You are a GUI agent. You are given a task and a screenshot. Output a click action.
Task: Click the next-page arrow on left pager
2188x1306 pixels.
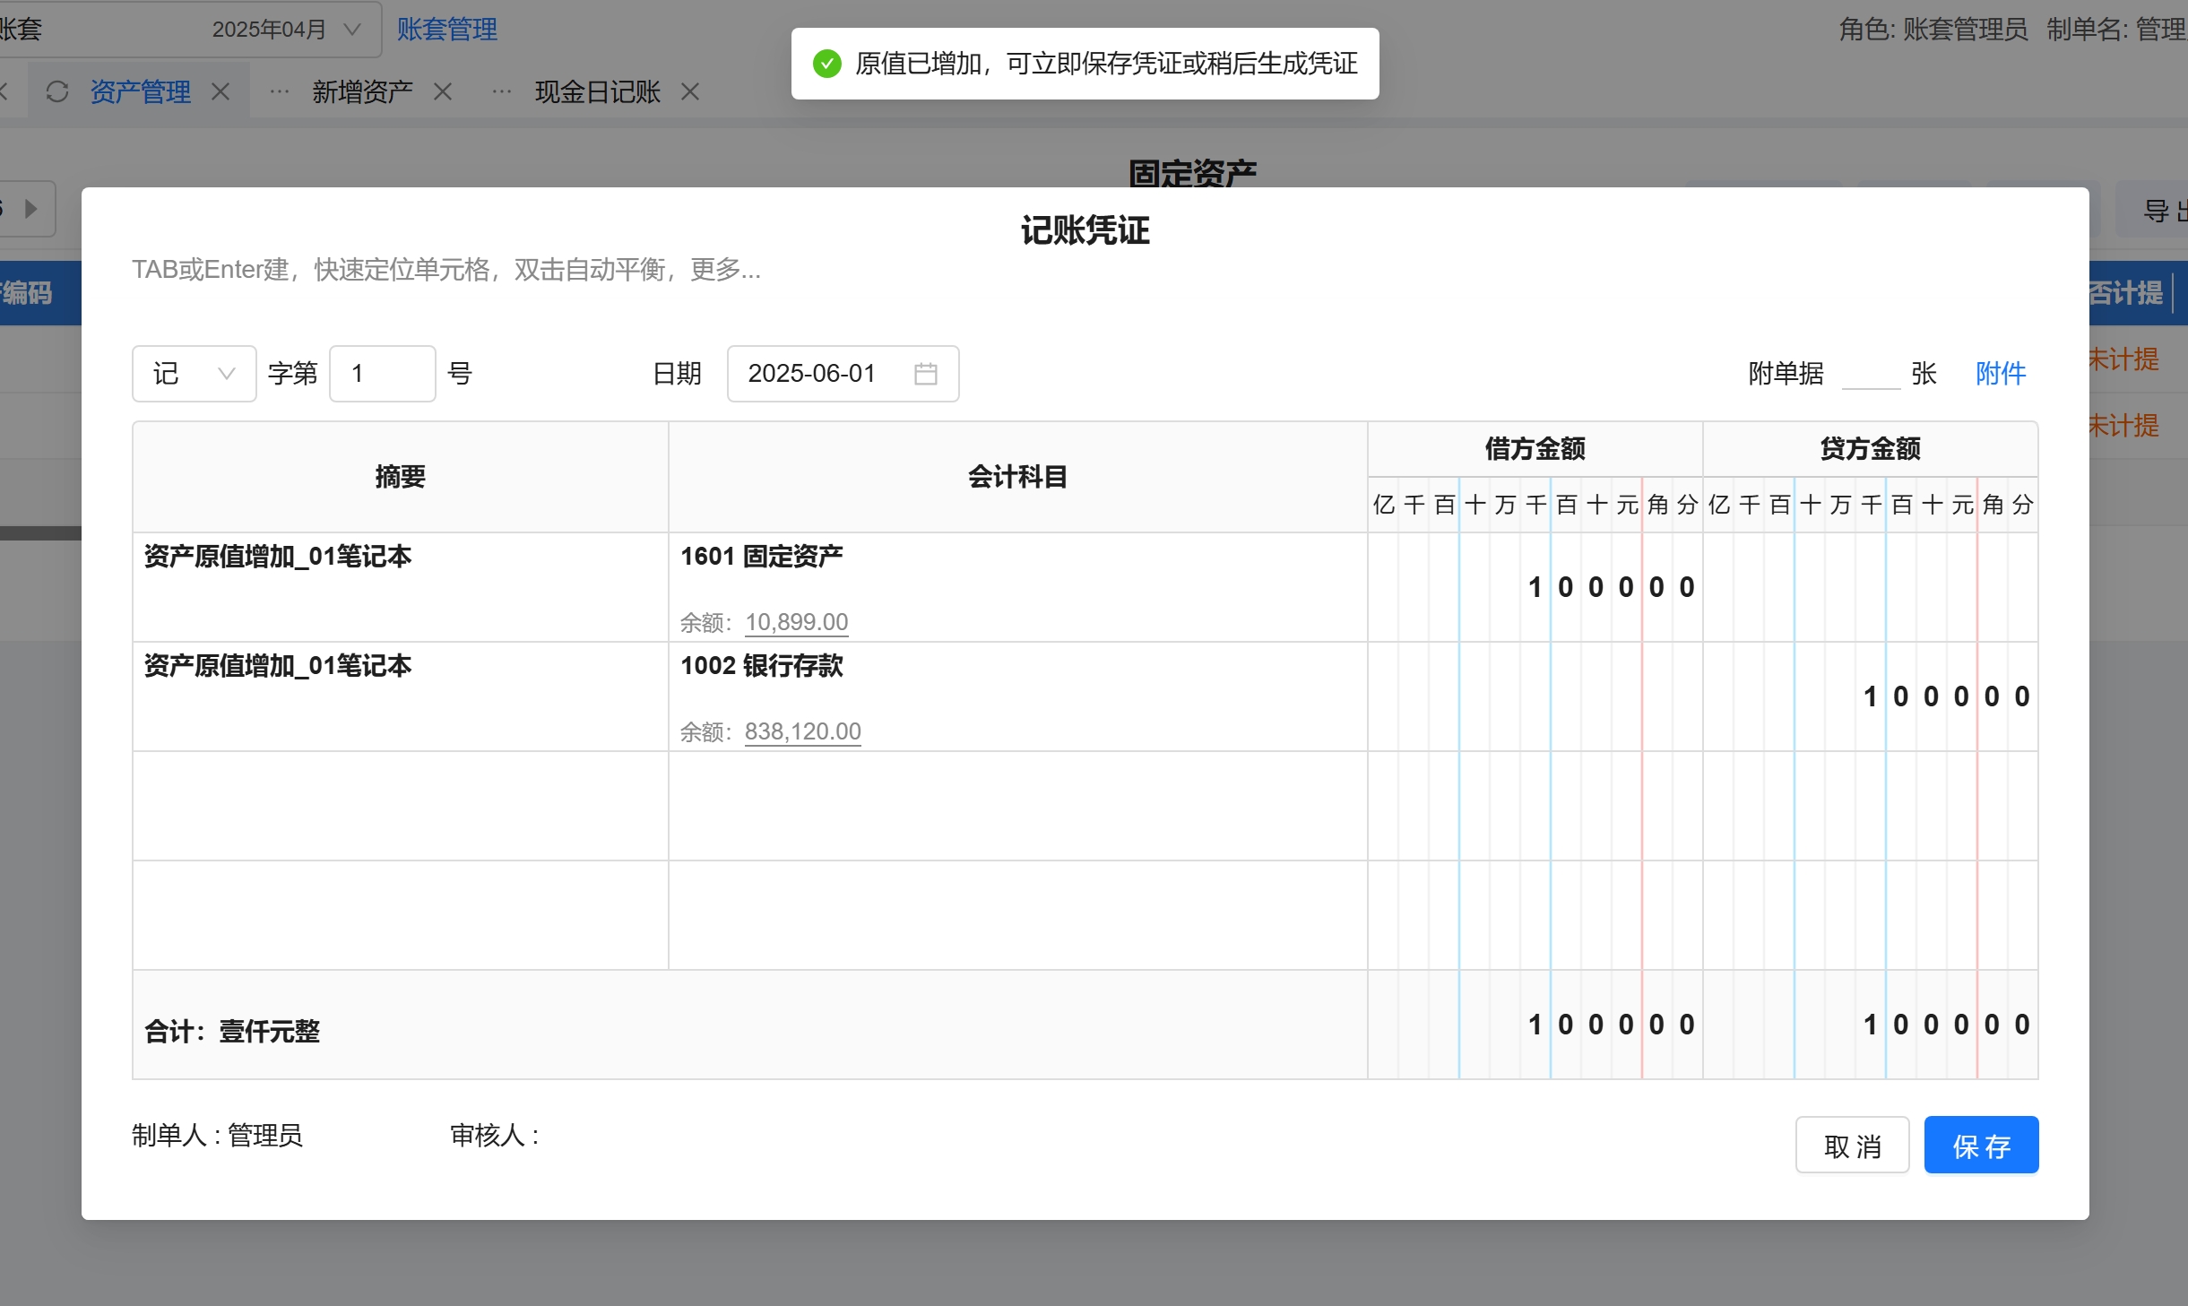coord(31,209)
